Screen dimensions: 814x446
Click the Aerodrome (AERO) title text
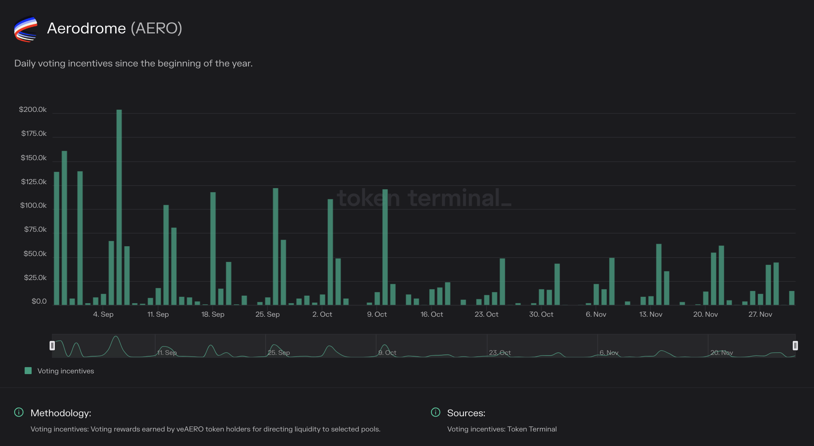[x=114, y=28]
